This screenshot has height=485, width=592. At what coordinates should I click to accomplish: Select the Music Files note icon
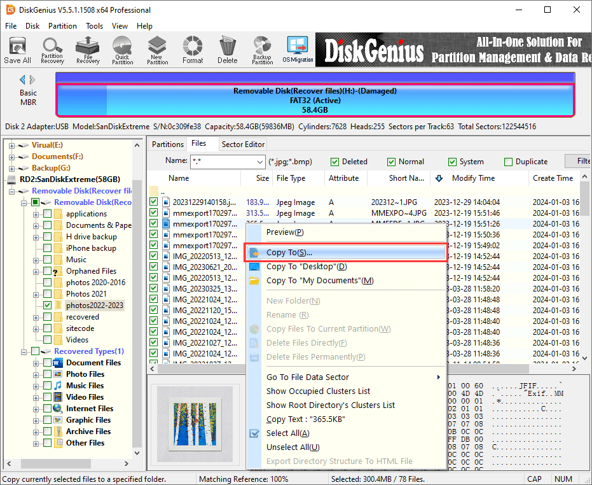[x=58, y=386]
